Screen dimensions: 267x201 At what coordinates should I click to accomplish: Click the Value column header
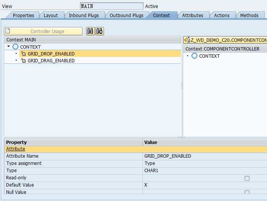tap(205, 142)
